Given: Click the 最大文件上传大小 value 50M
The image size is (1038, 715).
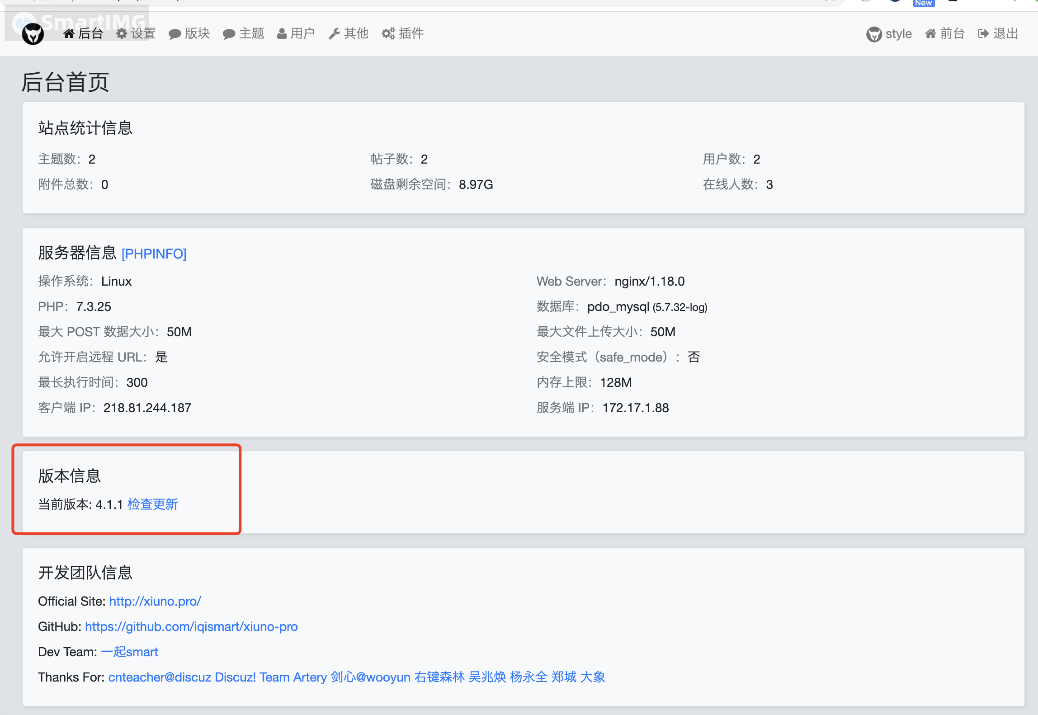Looking at the screenshot, I should (x=663, y=332).
